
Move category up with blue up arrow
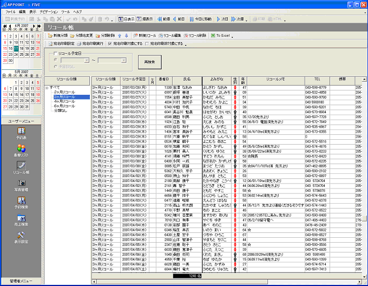click(120, 36)
